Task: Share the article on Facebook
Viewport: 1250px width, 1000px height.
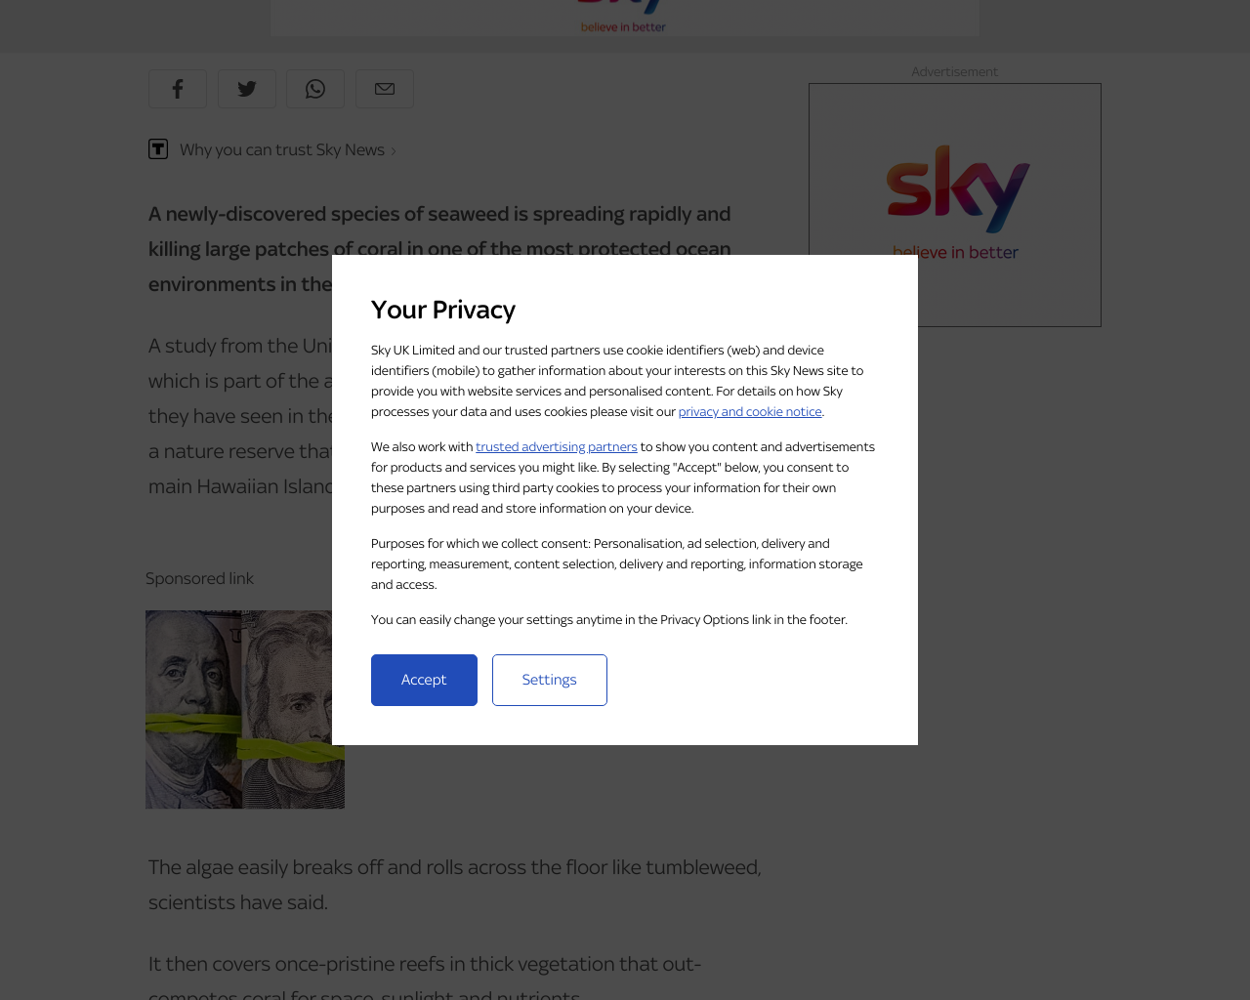Action: (178, 89)
